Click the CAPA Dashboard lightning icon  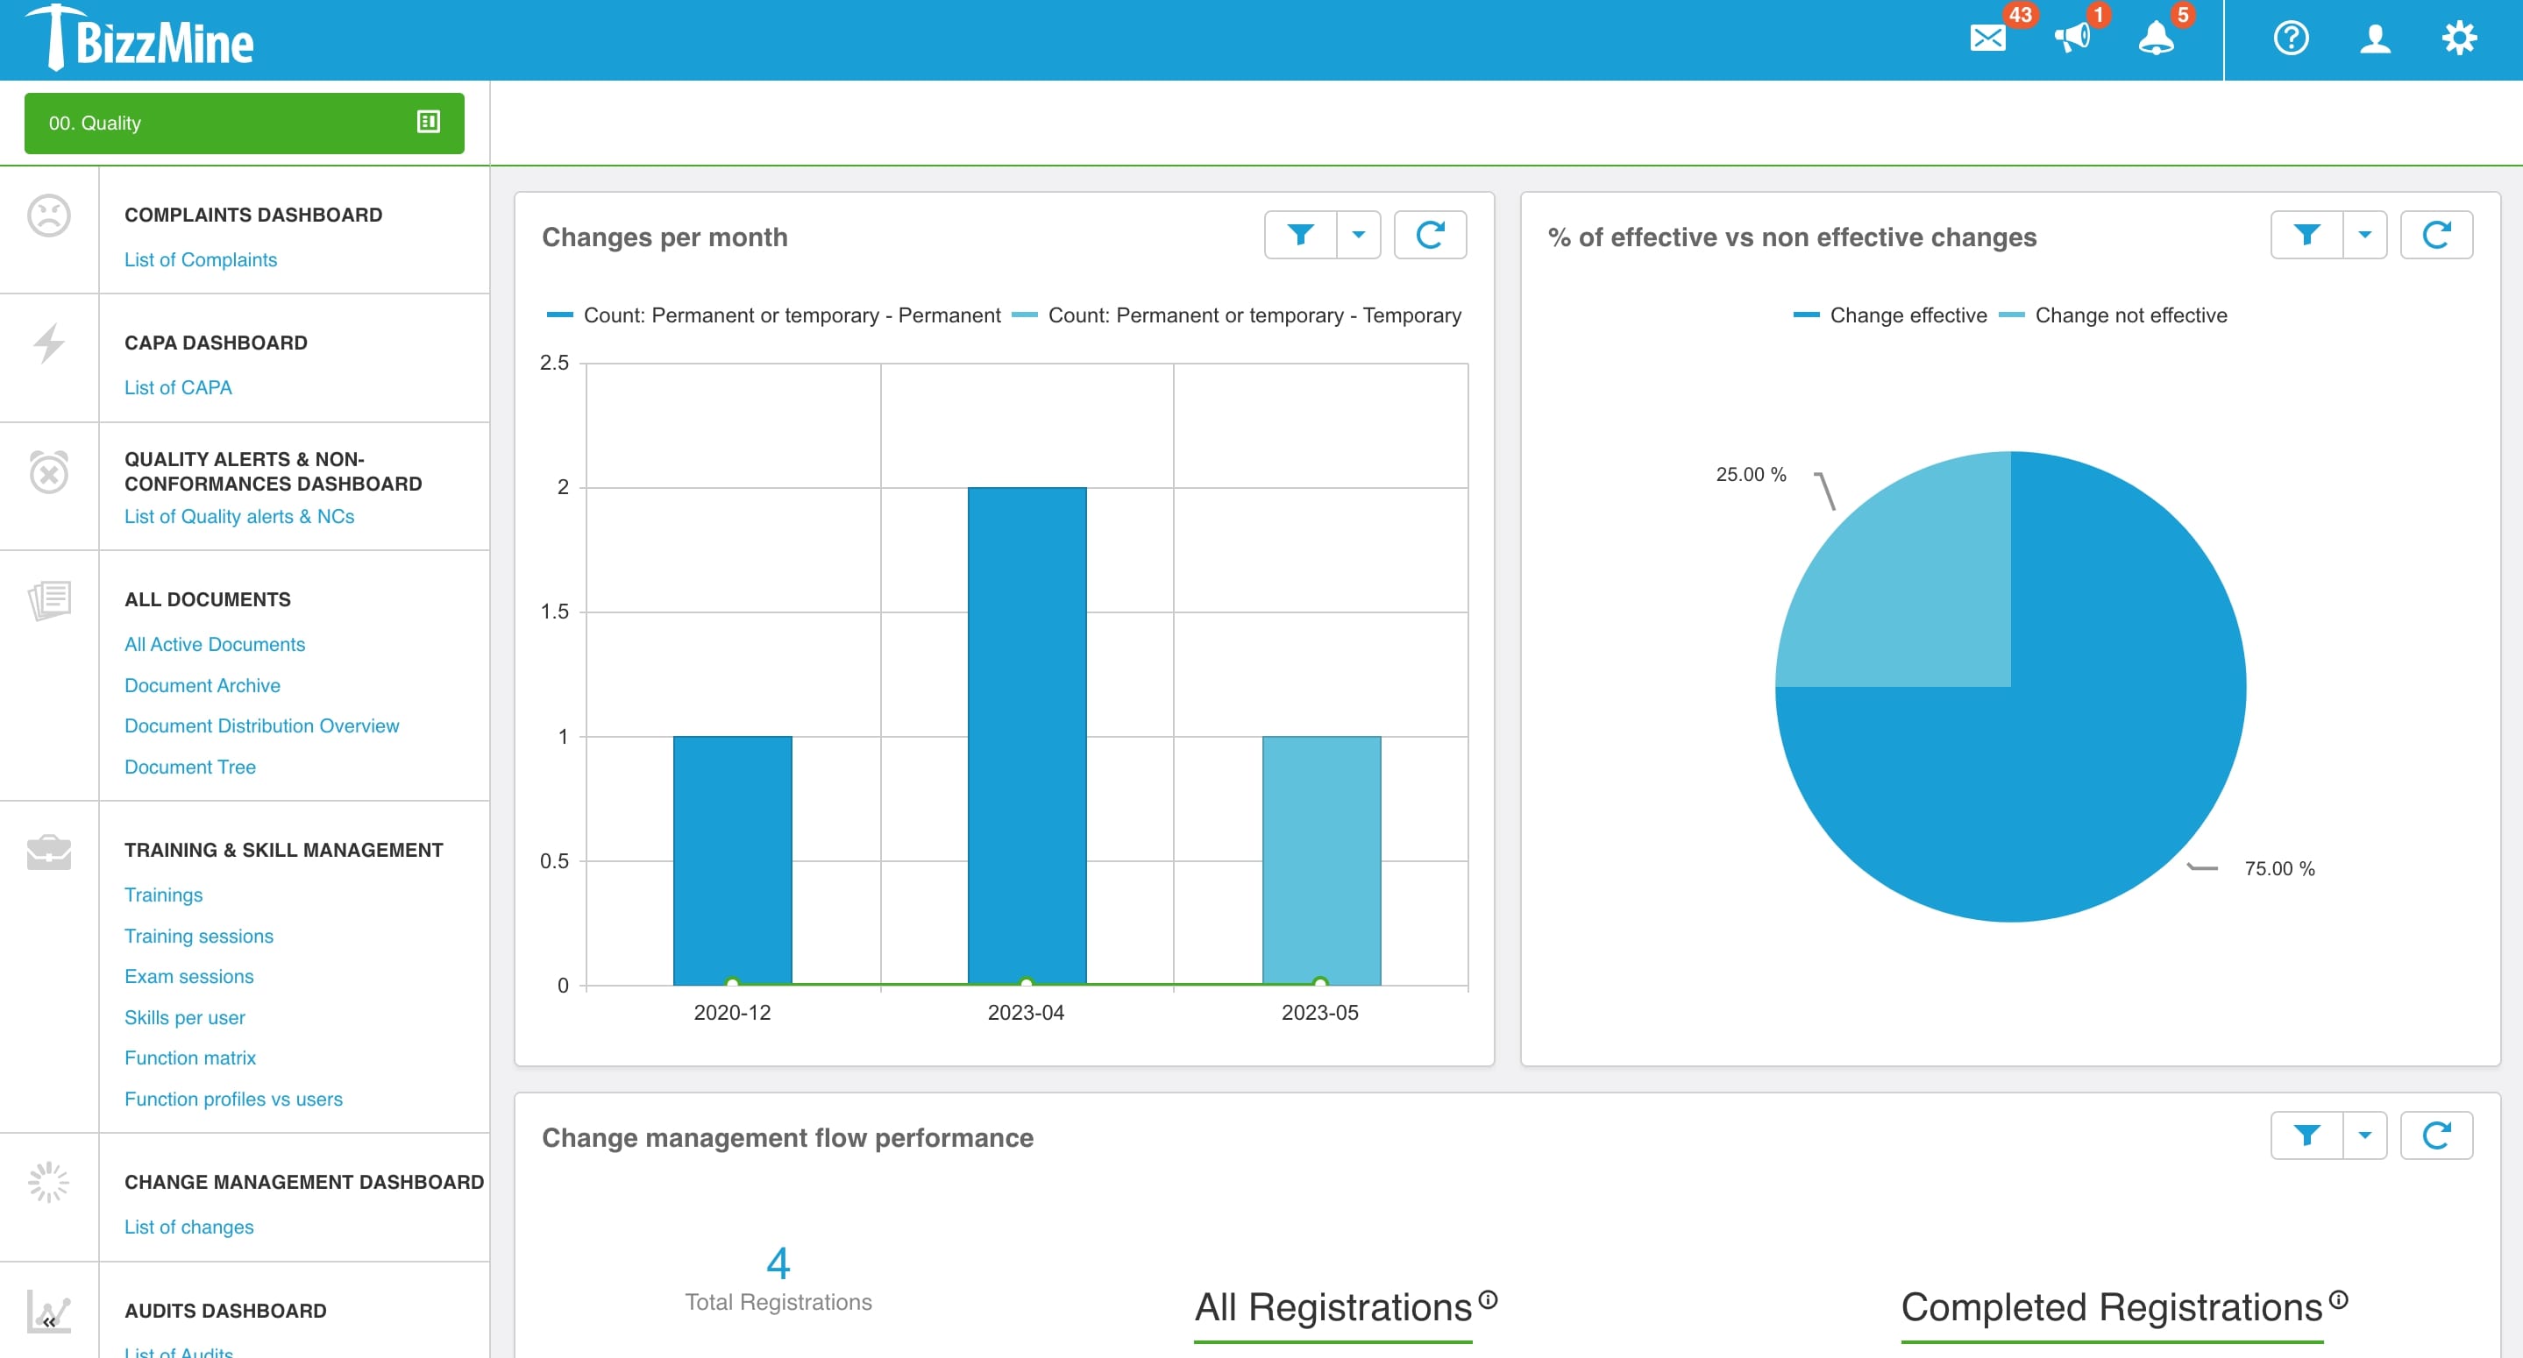click(48, 343)
